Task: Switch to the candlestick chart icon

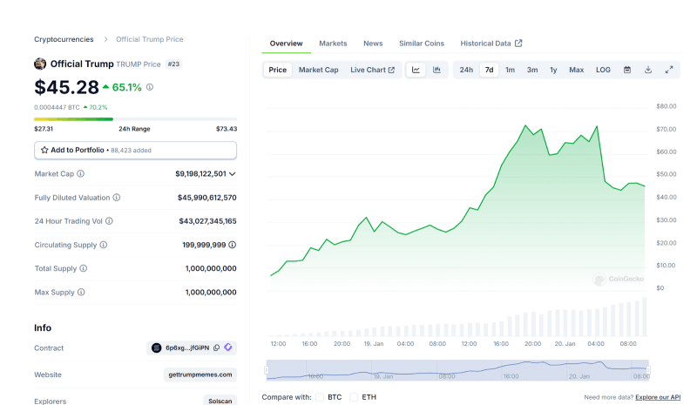Action: [x=436, y=70]
